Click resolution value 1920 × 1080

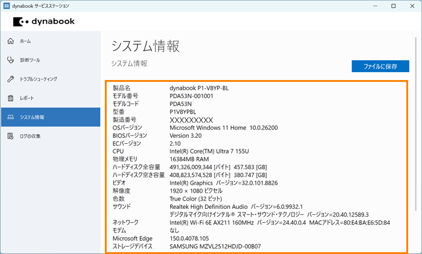tap(196, 191)
